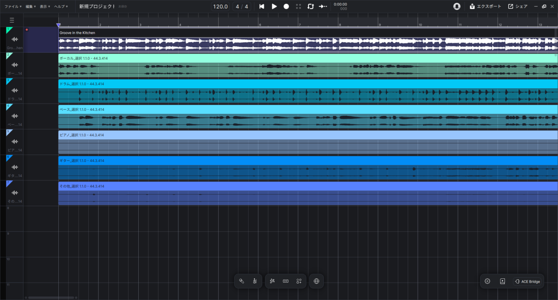Screen dimensions: 558x300
Task: Open the ACE Bridge plugin panel
Action: coord(528,281)
